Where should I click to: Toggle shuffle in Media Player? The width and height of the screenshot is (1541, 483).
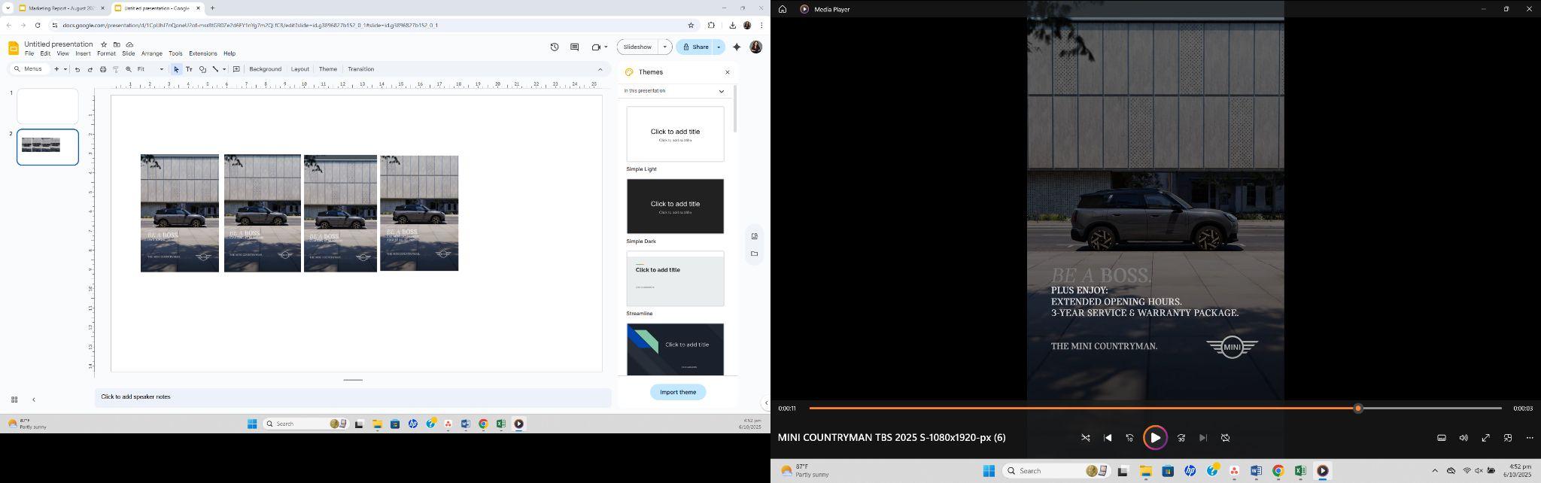point(1086,438)
